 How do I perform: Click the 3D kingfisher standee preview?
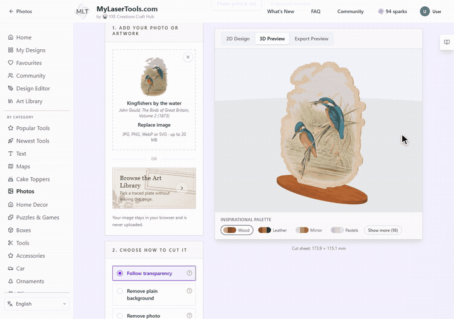[322, 132]
